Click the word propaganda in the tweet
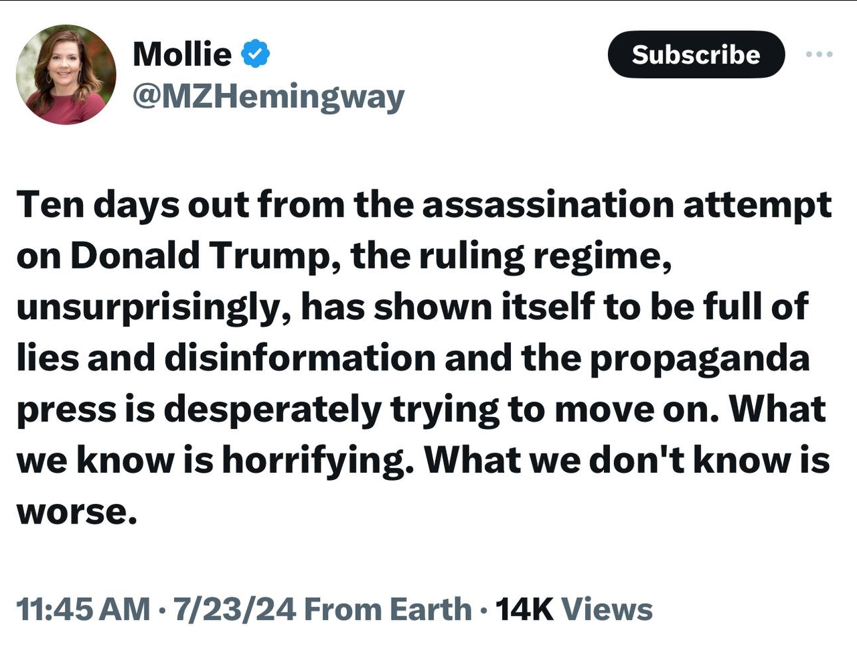Viewport: 857px width, 648px height. pos(699,358)
